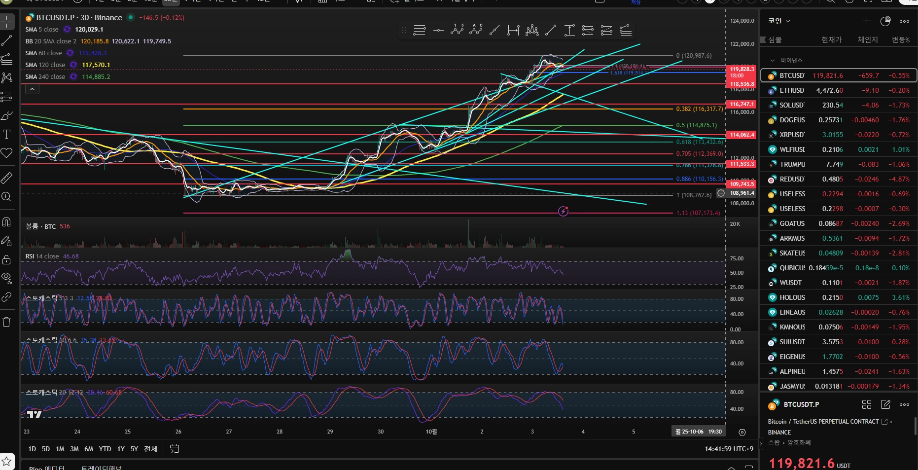Collapse the 바이낸스 watchlist section
The width and height of the screenshot is (918, 470).
click(773, 61)
